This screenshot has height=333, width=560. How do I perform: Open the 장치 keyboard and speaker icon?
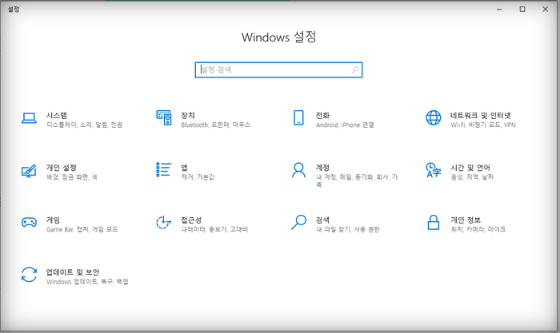(x=164, y=118)
